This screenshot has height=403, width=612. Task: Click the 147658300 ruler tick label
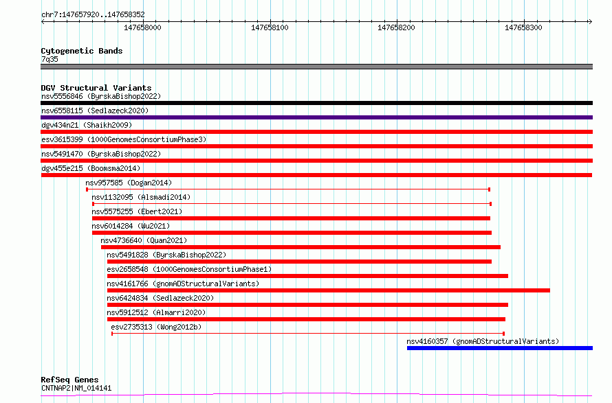coord(523,27)
